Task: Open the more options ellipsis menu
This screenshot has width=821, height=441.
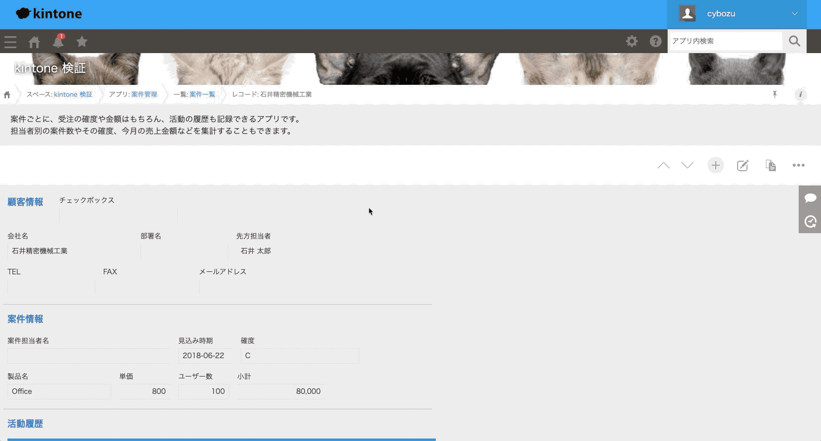Action: (x=798, y=165)
